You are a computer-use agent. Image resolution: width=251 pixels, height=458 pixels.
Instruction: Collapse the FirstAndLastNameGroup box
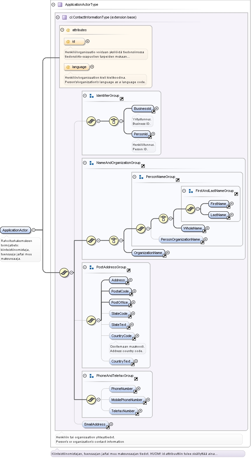184,191
